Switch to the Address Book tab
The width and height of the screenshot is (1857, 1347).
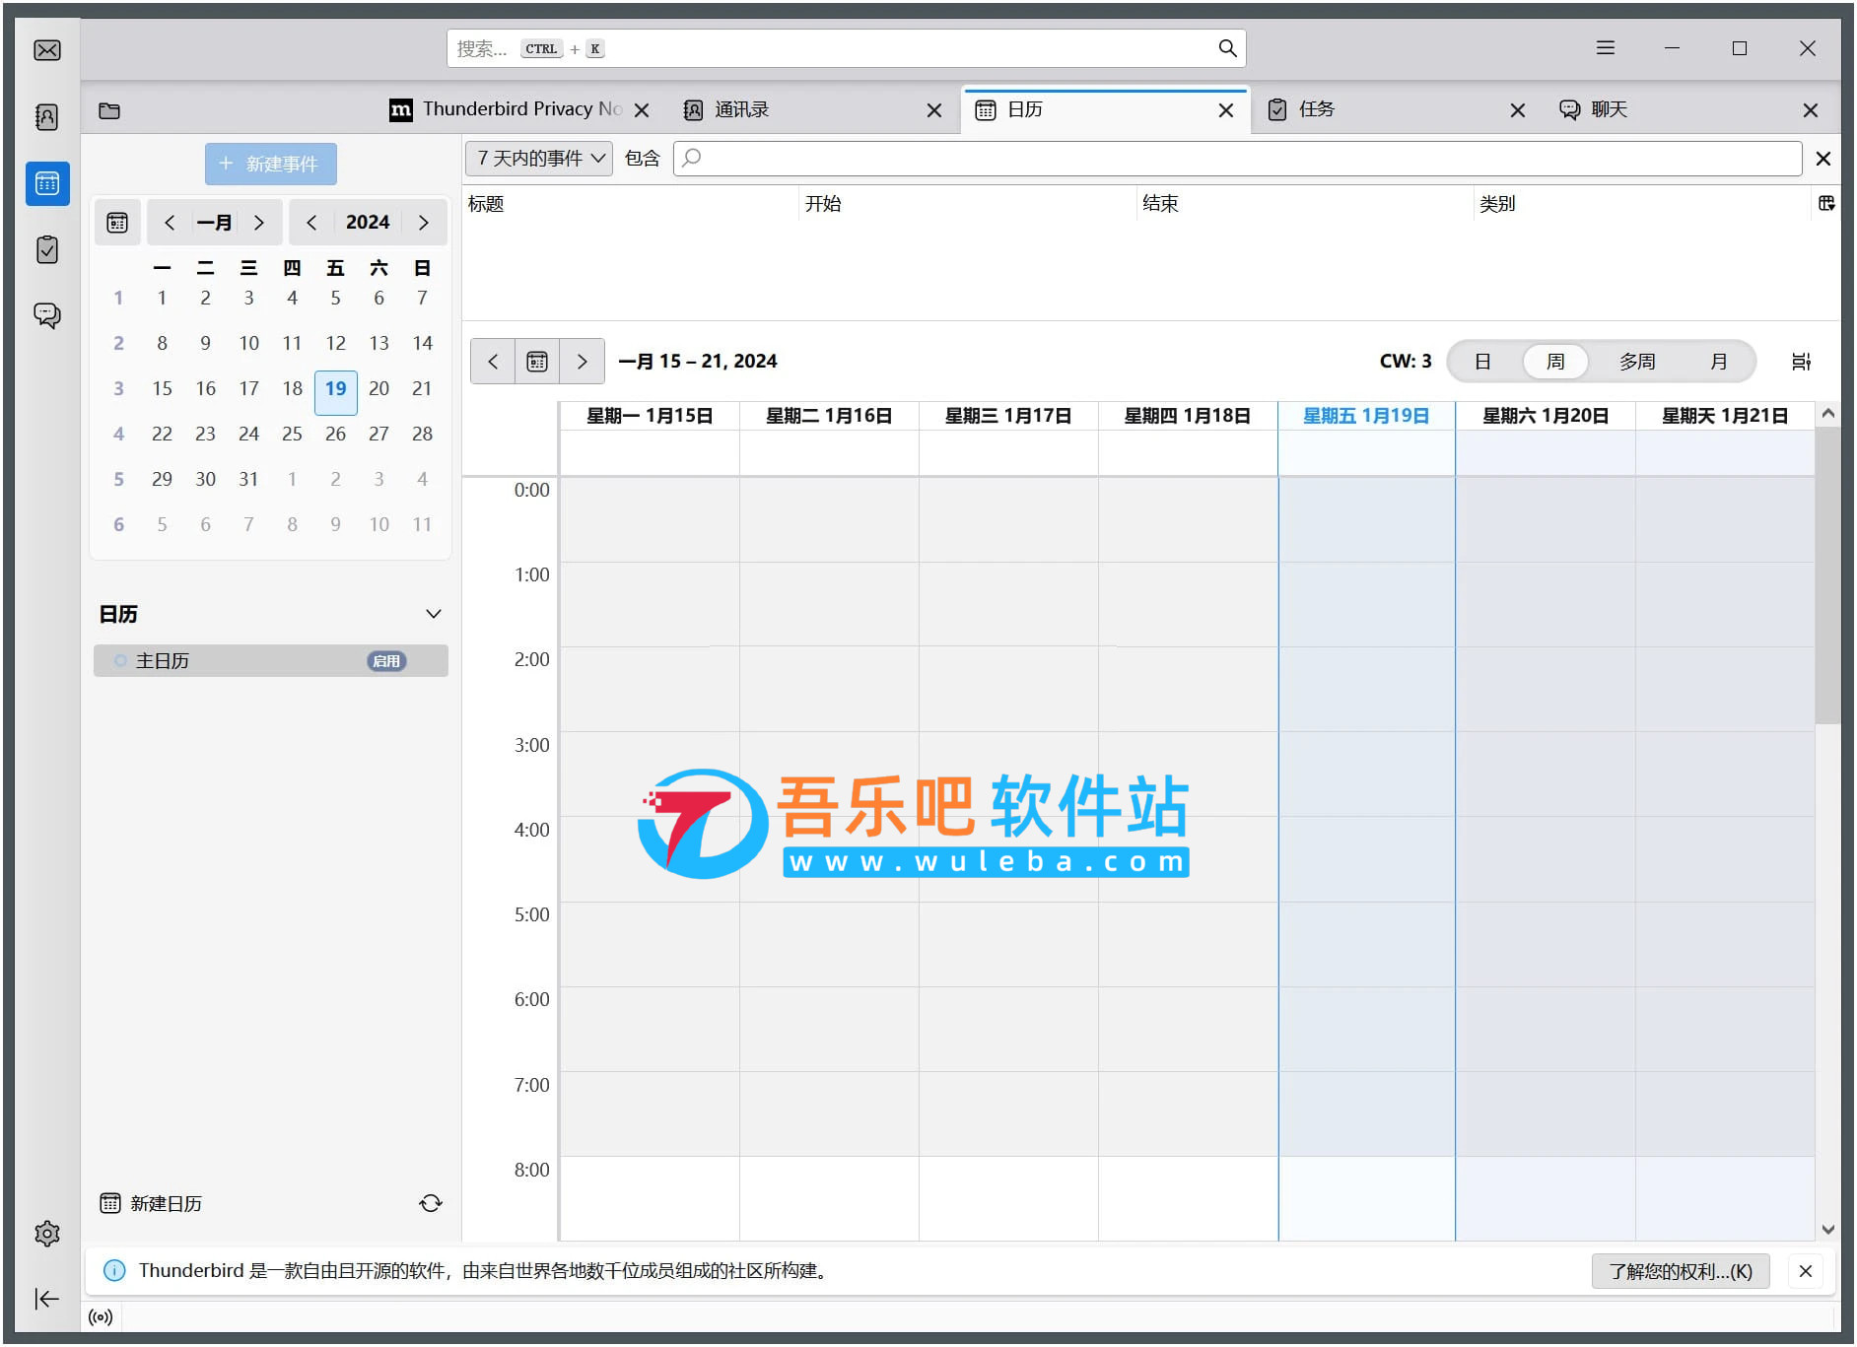point(741,109)
